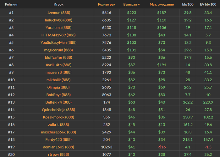Open player 0limpia (888) profile
Screen dimensions: 220x157
[x=58, y=87]
